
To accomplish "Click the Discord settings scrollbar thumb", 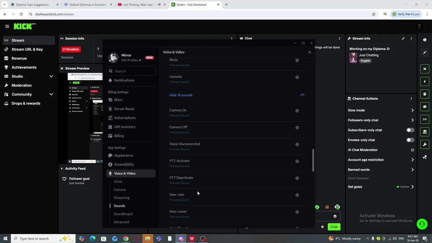I will [x=313, y=160].
